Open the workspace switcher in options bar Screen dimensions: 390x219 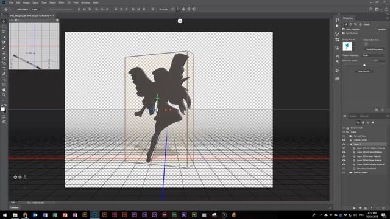[377, 9]
